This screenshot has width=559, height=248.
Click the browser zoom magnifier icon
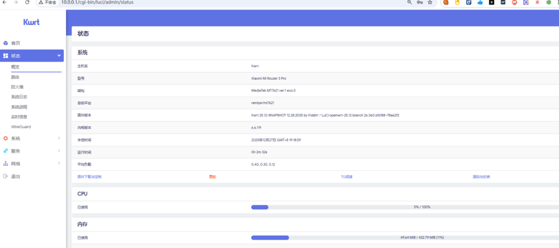tap(409, 3)
